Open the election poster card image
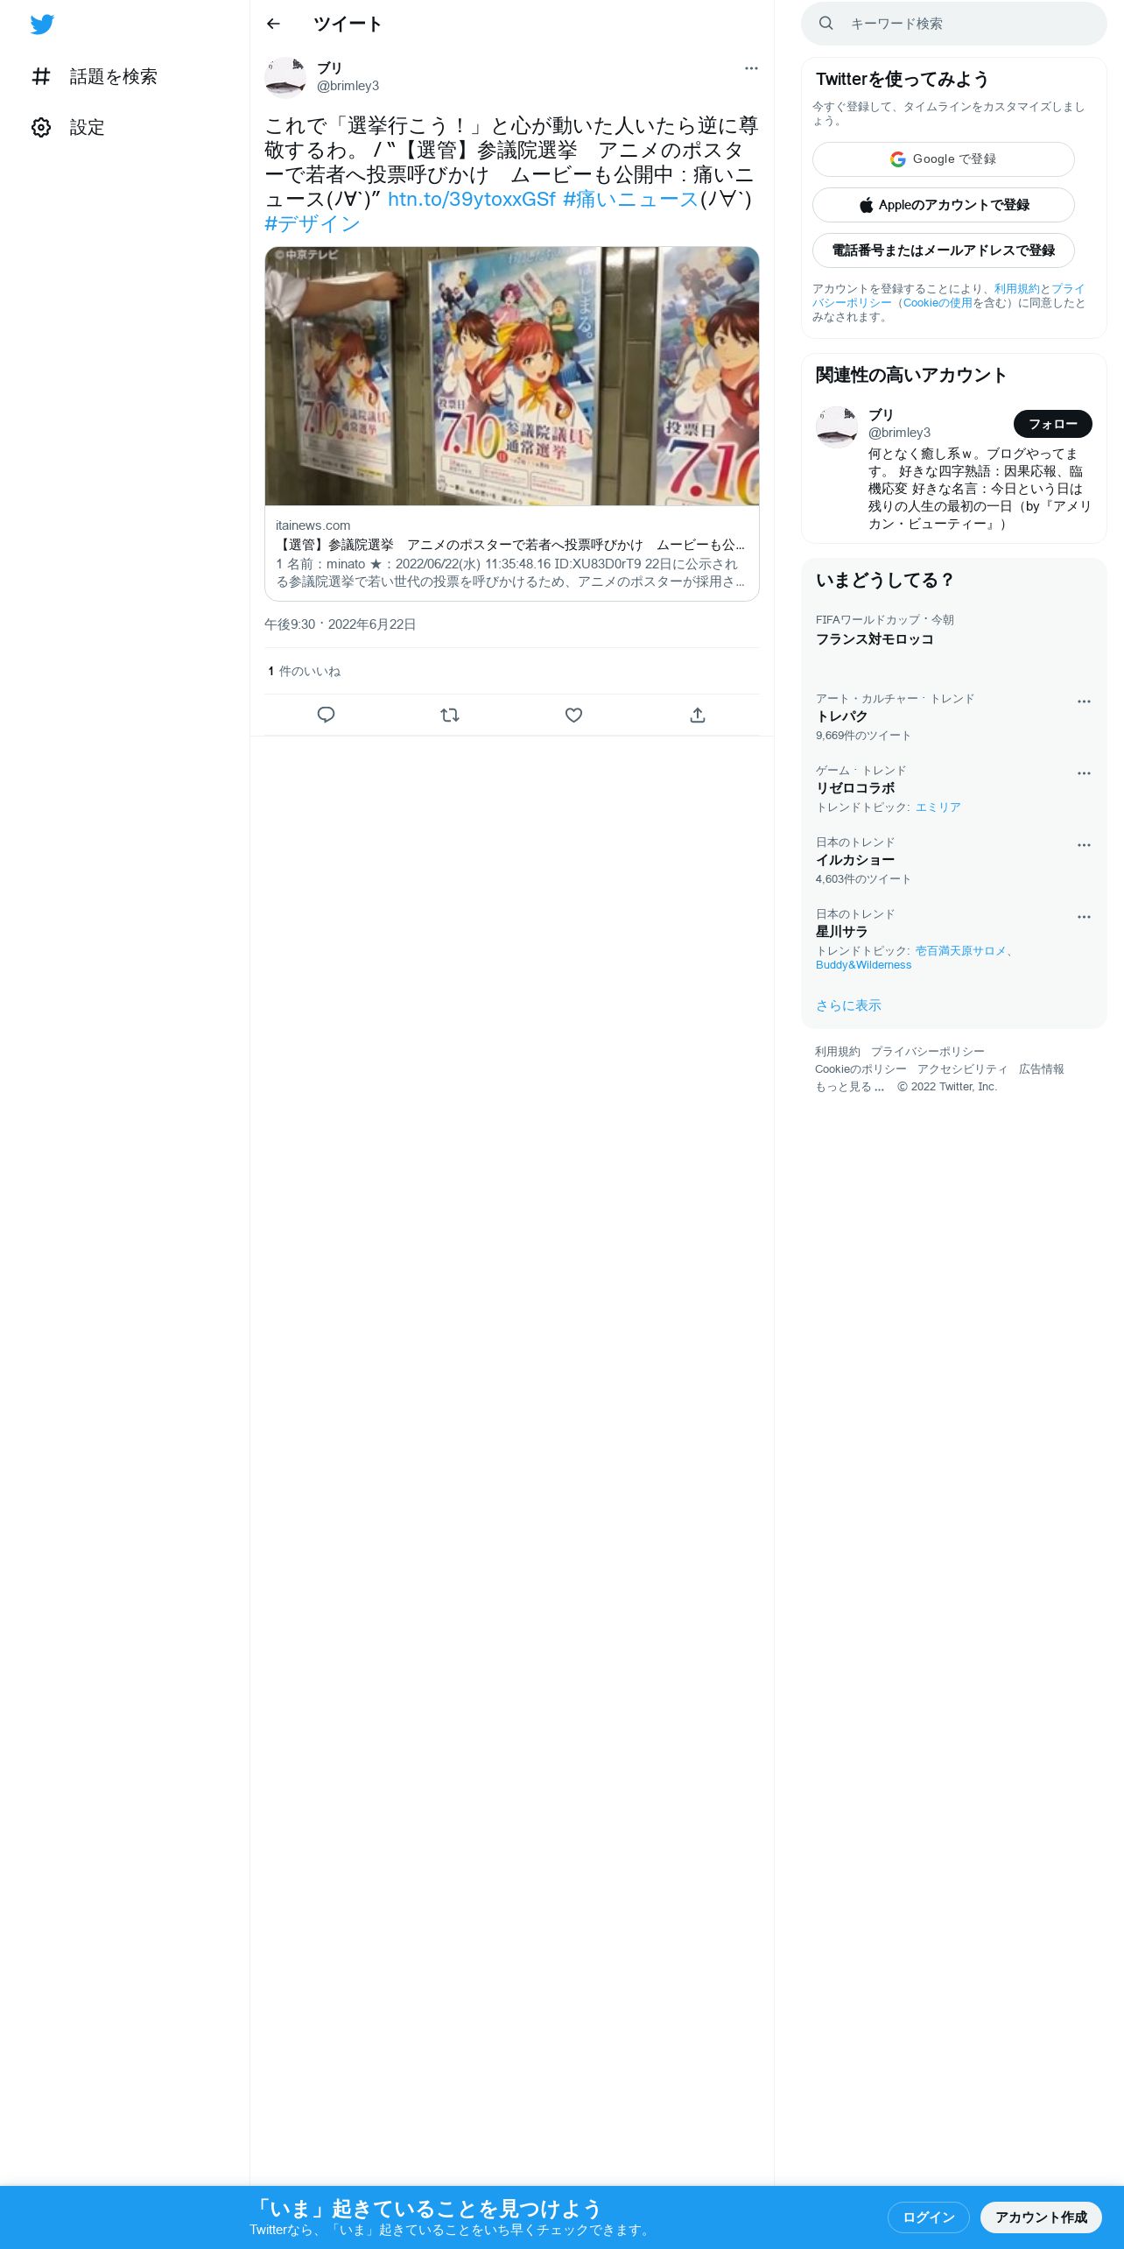The image size is (1124, 2249). coord(512,376)
